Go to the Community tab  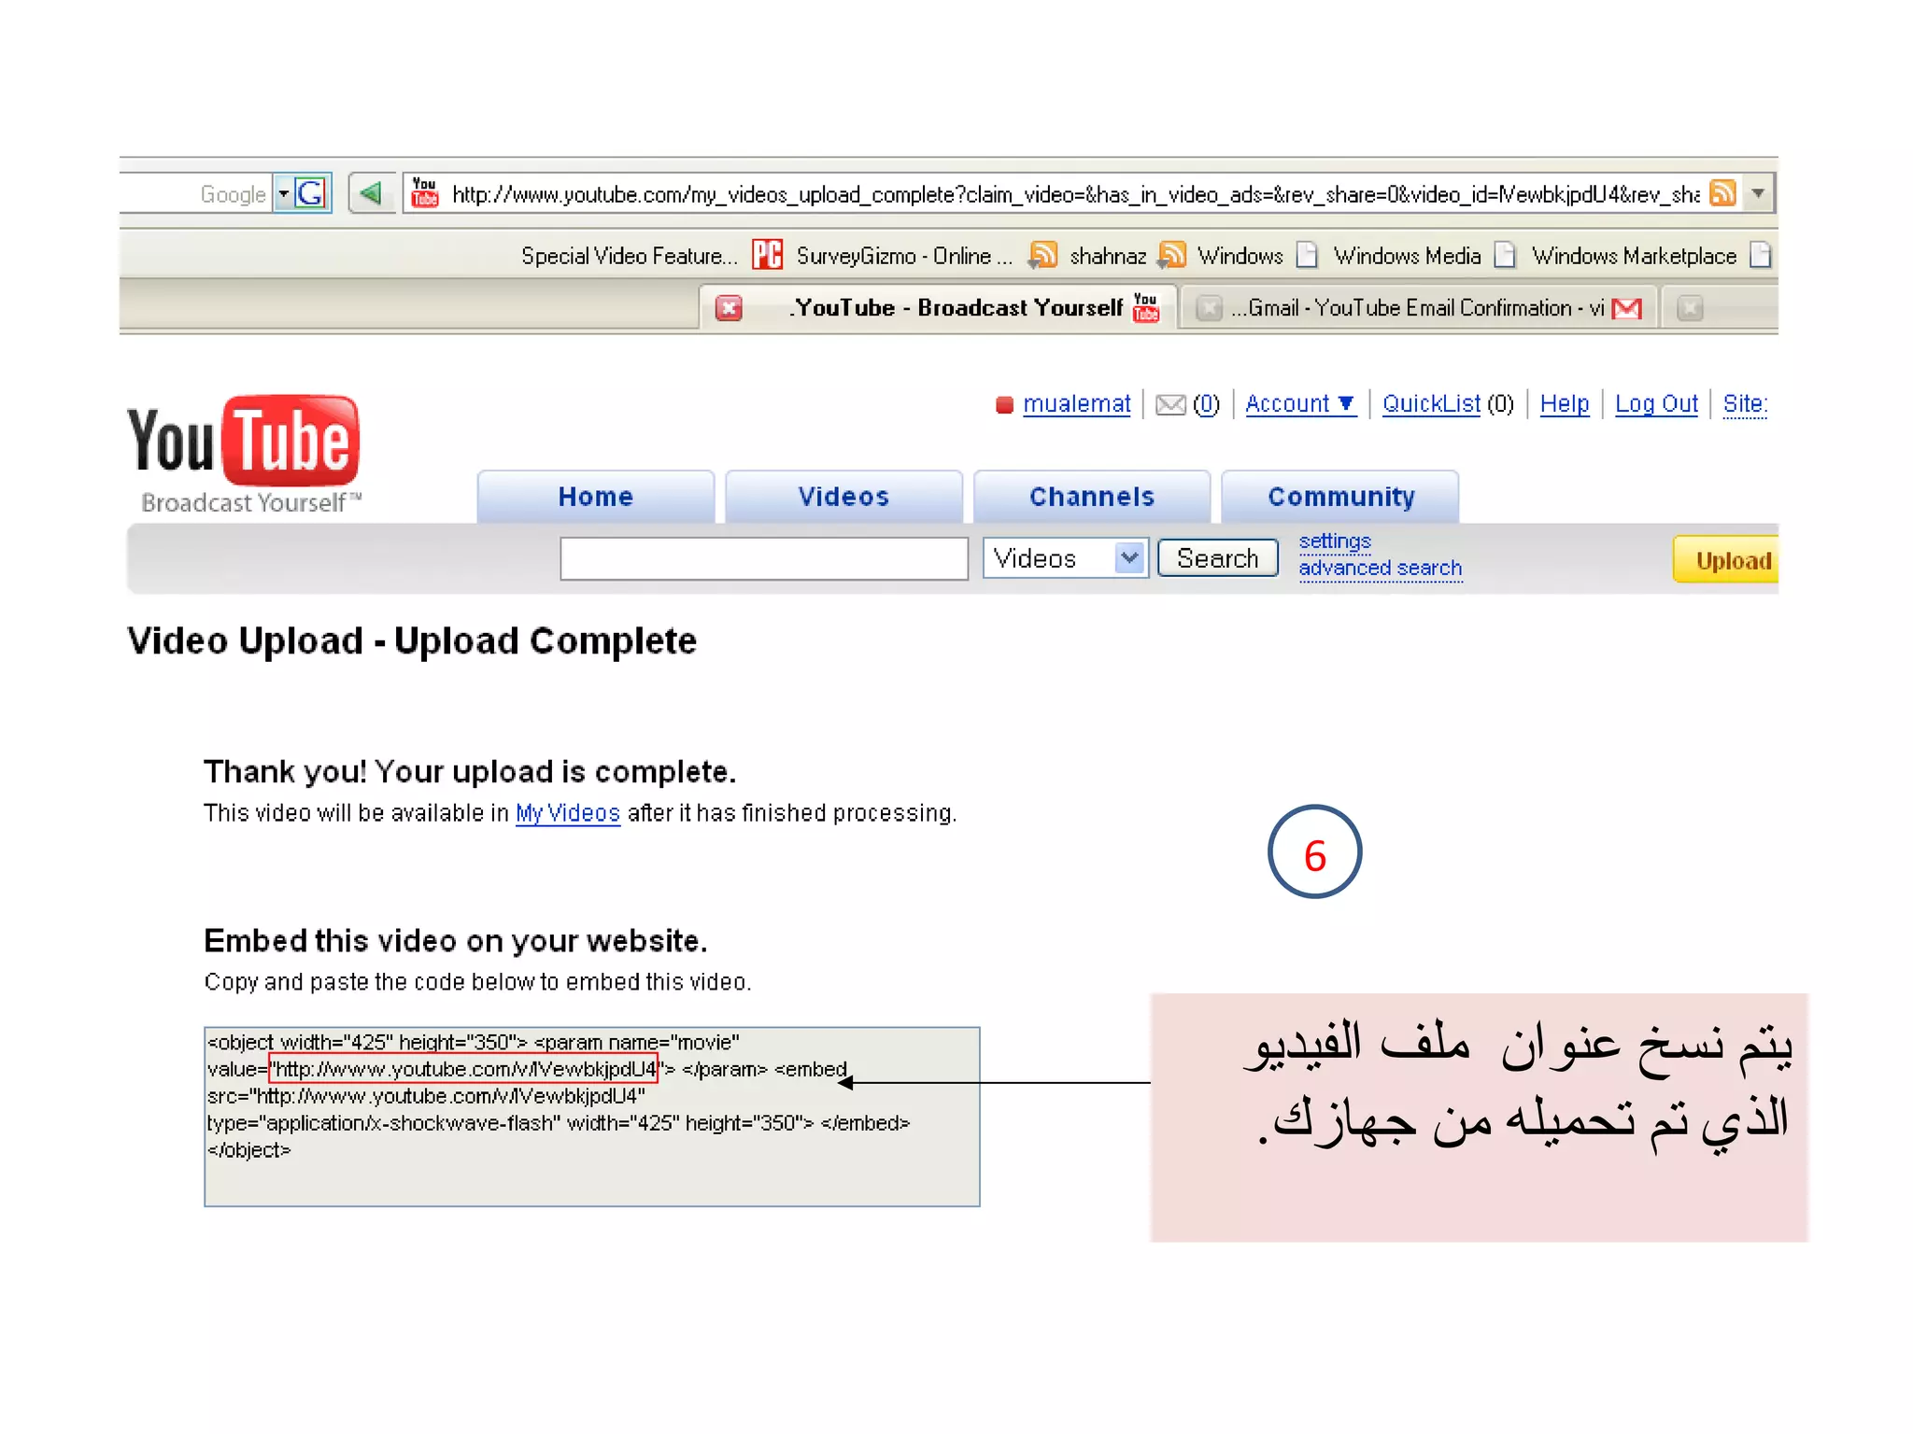[1340, 497]
